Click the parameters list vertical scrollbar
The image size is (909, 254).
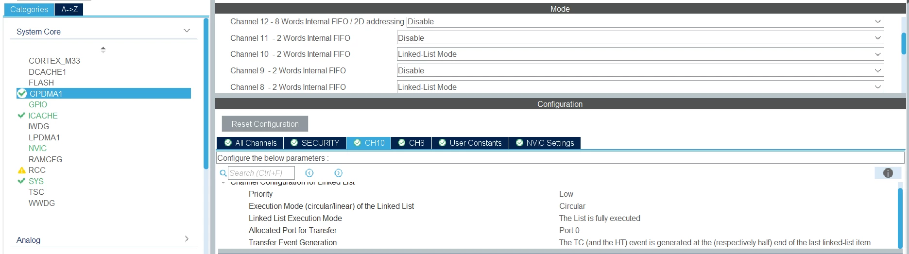coord(900,218)
